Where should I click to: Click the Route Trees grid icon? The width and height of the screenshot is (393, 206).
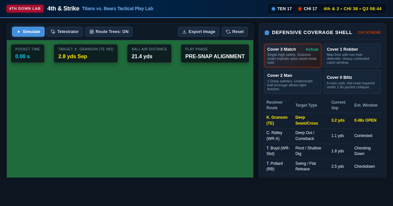92,32
